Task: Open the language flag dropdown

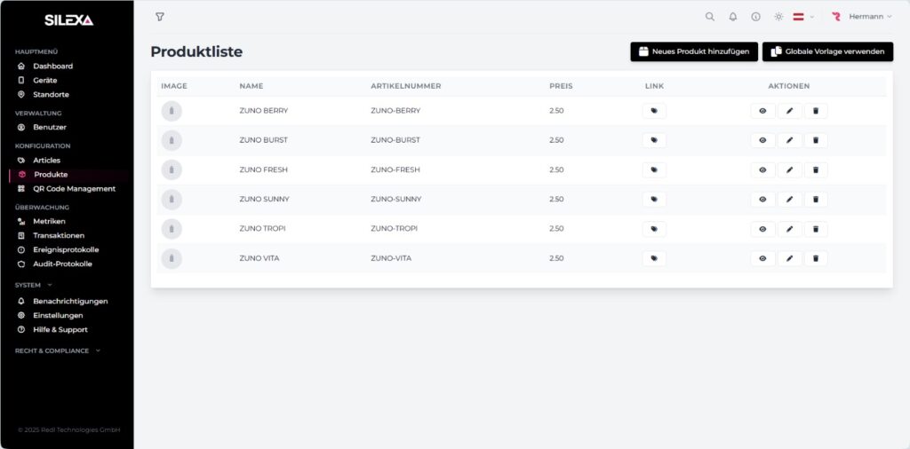Action: [803, 17]
